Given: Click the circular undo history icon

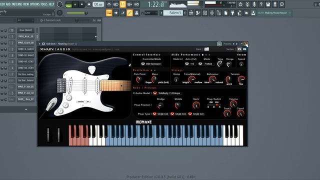Looking at the screenshot, I should [x=240, y=4].
